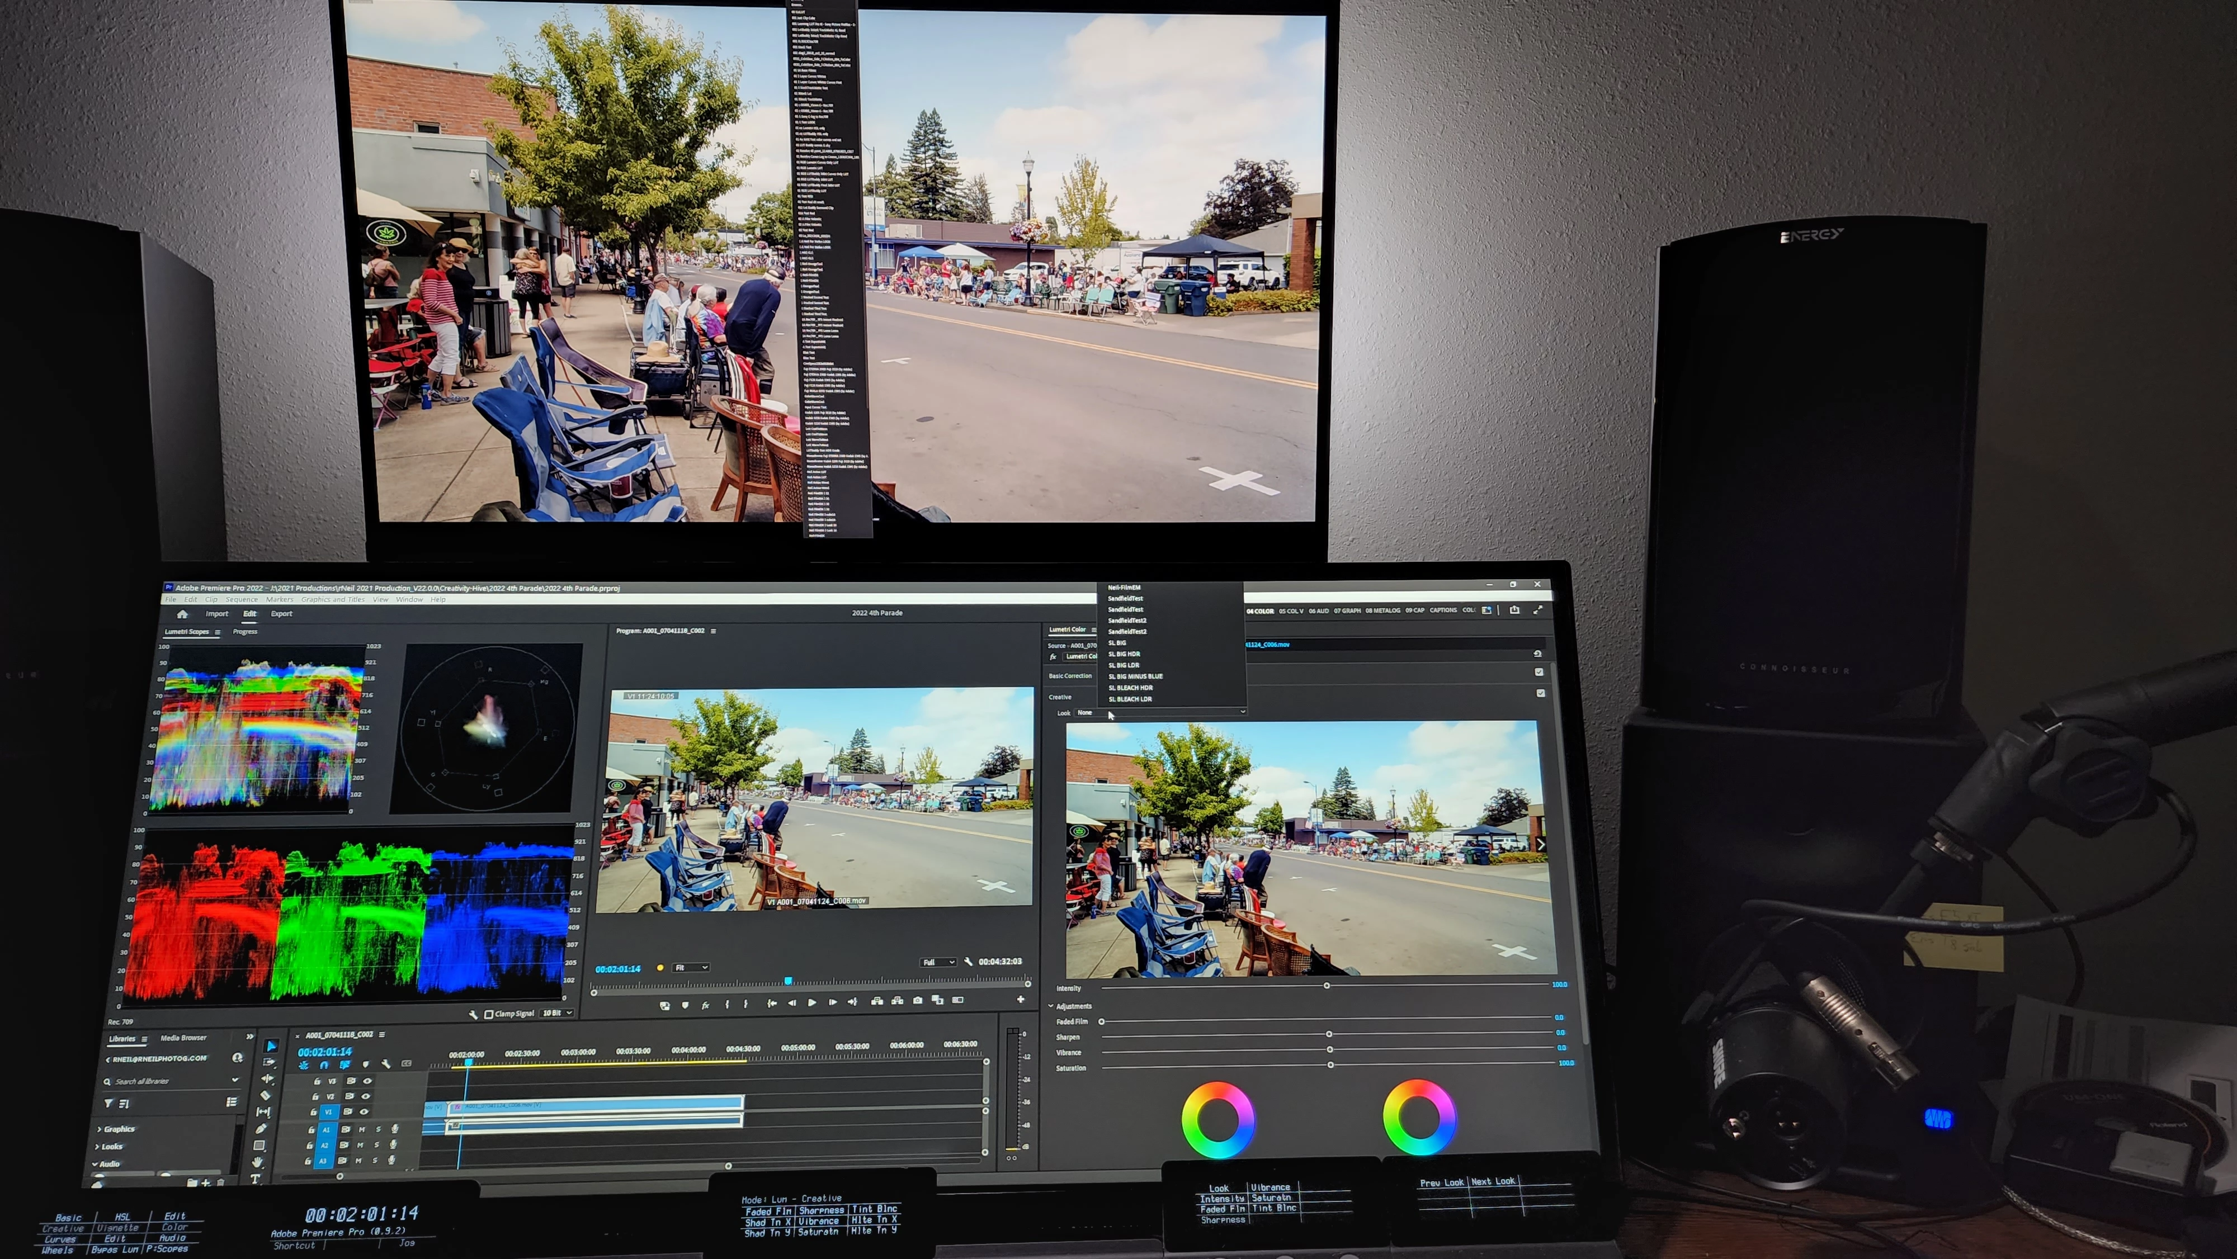Image resolution: width=2237 pixels, height=1259 pixels.
Task: Click the Play button in the Program monitor
Action: tap(812, 1003)
